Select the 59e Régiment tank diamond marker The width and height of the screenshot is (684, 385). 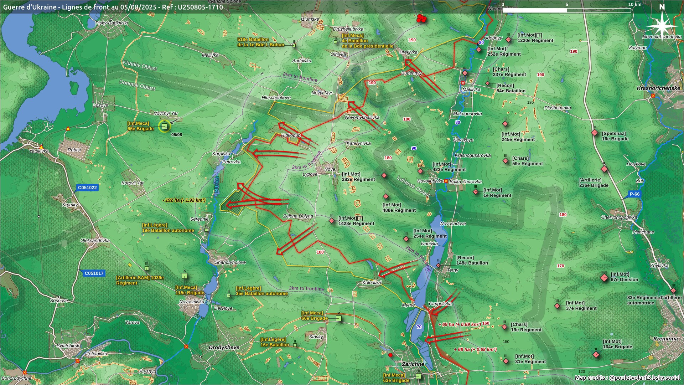[506, 161]
